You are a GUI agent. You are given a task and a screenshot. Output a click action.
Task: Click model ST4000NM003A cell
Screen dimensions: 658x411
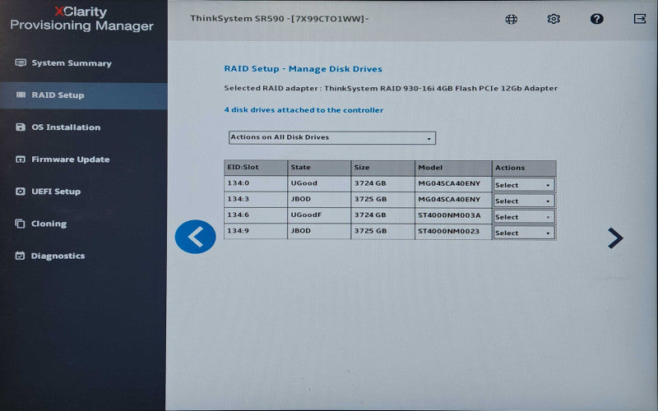pyautogui.click(x=453, y=215)
